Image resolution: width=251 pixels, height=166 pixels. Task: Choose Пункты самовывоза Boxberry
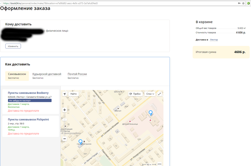click(x=28, y=93)
